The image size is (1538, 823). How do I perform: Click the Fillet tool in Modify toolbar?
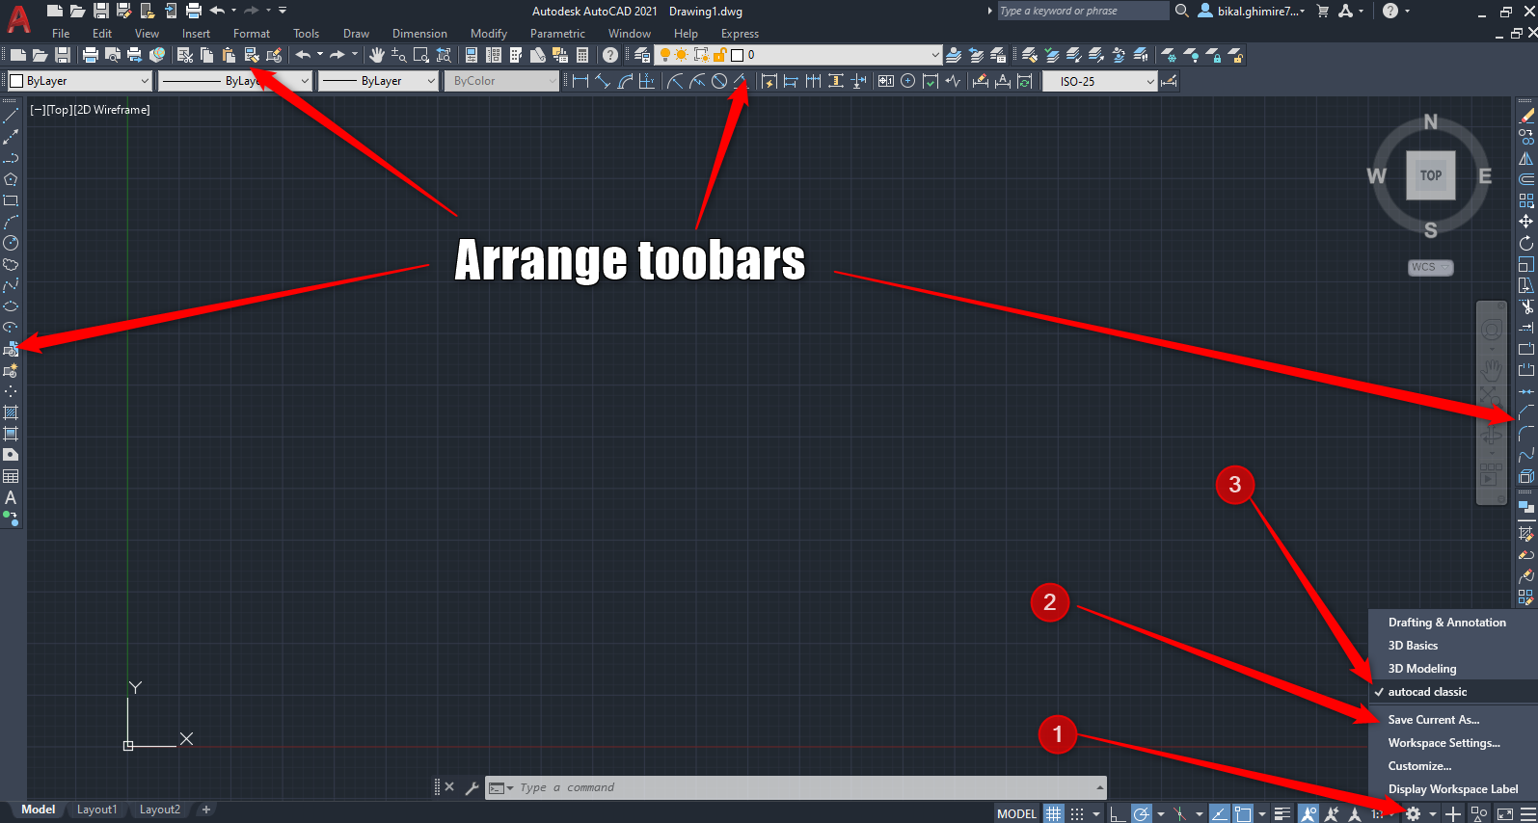(1526, 434)
